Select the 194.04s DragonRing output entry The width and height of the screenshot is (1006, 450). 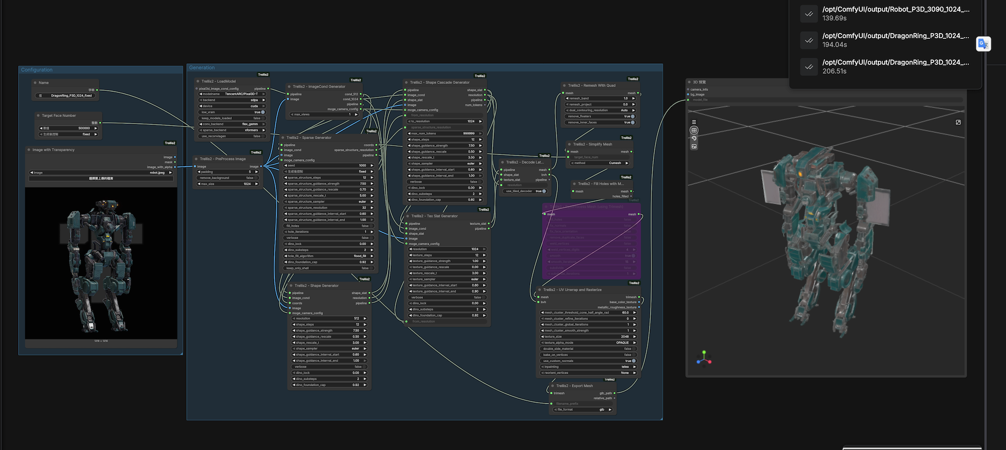click(x=885, y=40)
